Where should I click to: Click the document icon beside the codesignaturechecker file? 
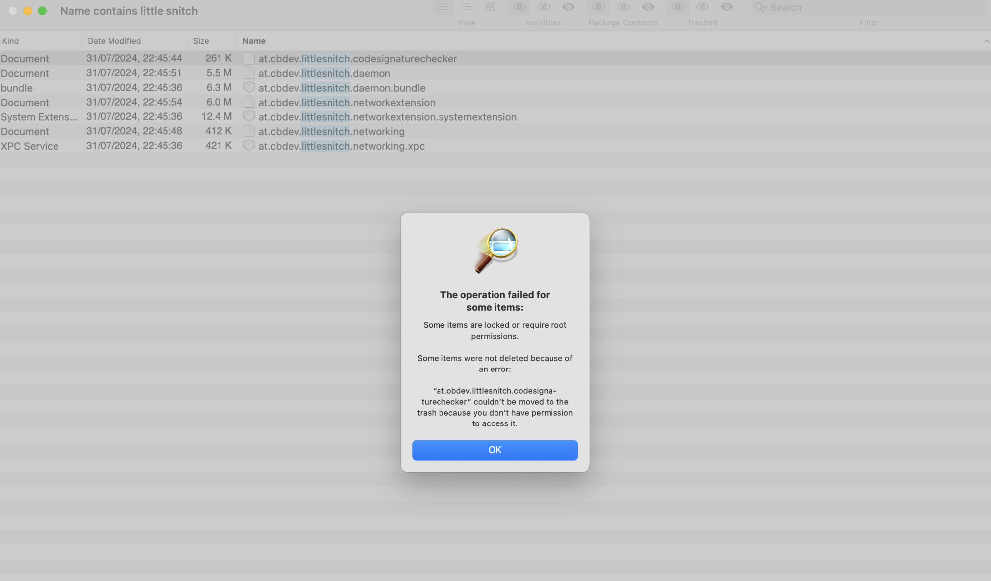point(249,58)
